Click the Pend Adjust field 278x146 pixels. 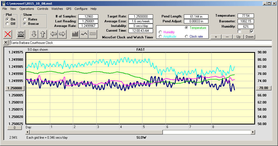[x=196, y=21]
